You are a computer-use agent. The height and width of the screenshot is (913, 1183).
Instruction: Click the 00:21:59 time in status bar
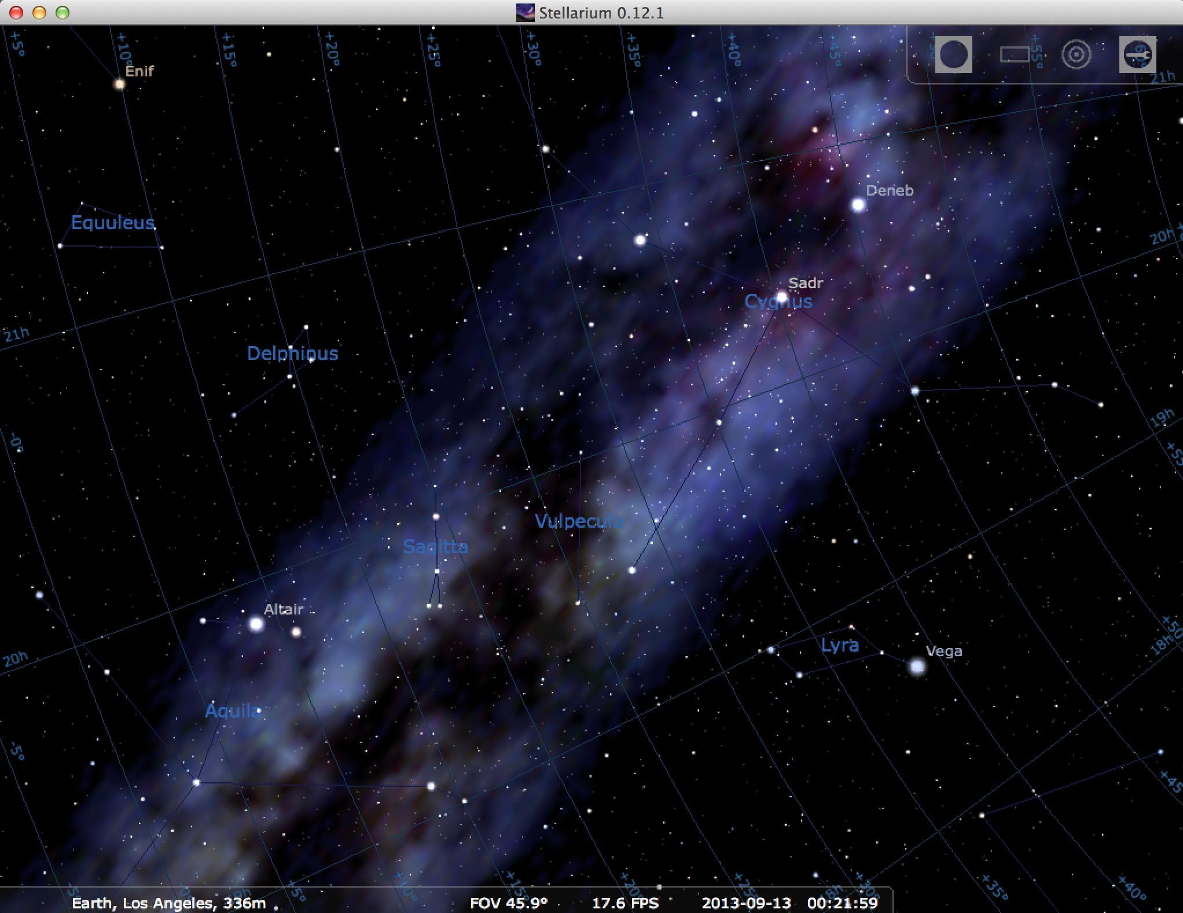843,903
